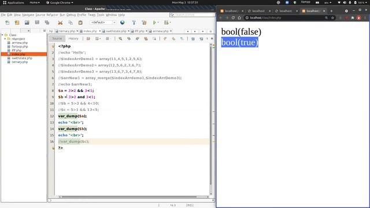Screen dimensions: 370x208
Task: Open ternary.php in project tree
Action: pos(20,62)
